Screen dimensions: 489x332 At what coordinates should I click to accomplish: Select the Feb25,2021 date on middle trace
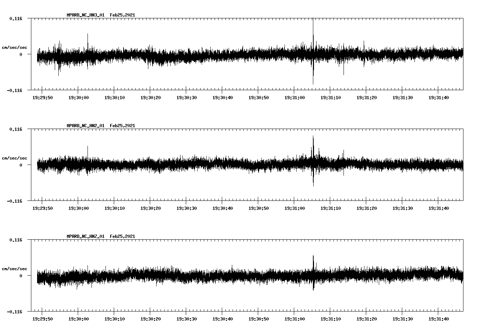tap(122, 126)
